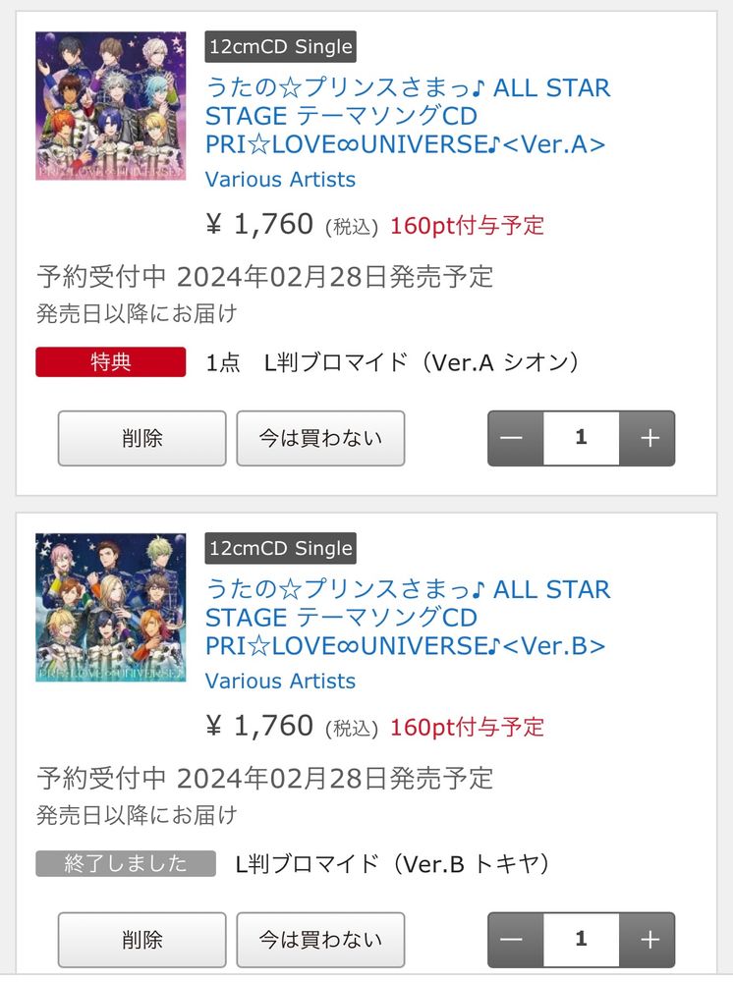Click the quantity field for Ver.A
The width and height of the screenshot is (733, 982).
click(582, 438)
